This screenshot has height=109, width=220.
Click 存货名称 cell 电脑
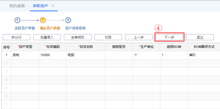pyautogui.click(x=86, y=55)
